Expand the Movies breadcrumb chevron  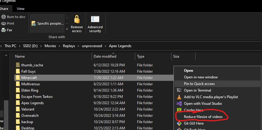coord(60,46)
